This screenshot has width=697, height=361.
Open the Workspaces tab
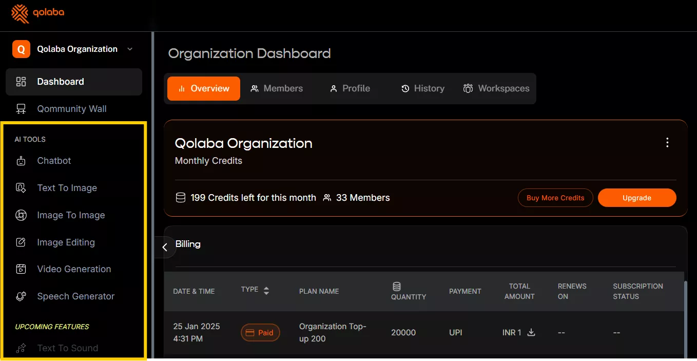pyautogui.click(x=496, y=88)
